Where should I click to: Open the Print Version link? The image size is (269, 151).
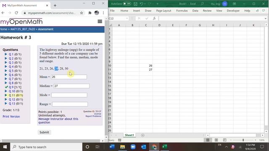(11, 117)
